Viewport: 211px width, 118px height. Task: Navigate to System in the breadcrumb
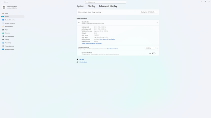(80, 6)
